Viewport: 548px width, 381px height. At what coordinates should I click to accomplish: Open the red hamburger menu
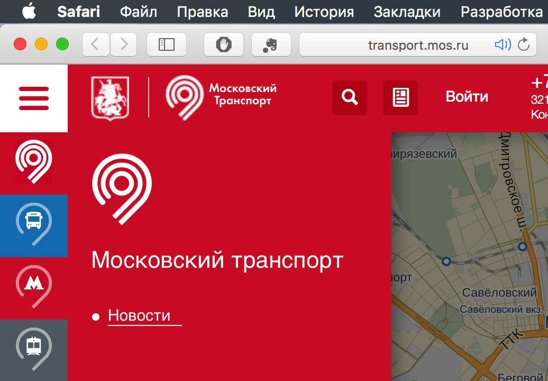pos(34,98)
